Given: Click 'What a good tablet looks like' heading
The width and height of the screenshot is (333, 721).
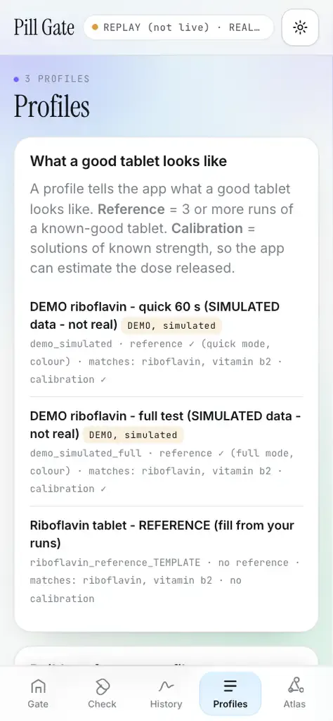Looking at the screenshot, I should point(129,161).
